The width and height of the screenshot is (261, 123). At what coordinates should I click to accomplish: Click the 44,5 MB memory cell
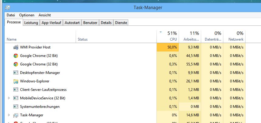coord(190,56)
